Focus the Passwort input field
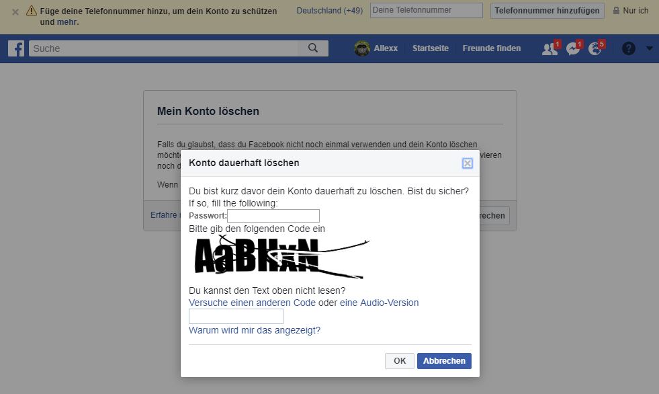Image resolution: width=659 pixels, height=394 pixels. point(273,216)
